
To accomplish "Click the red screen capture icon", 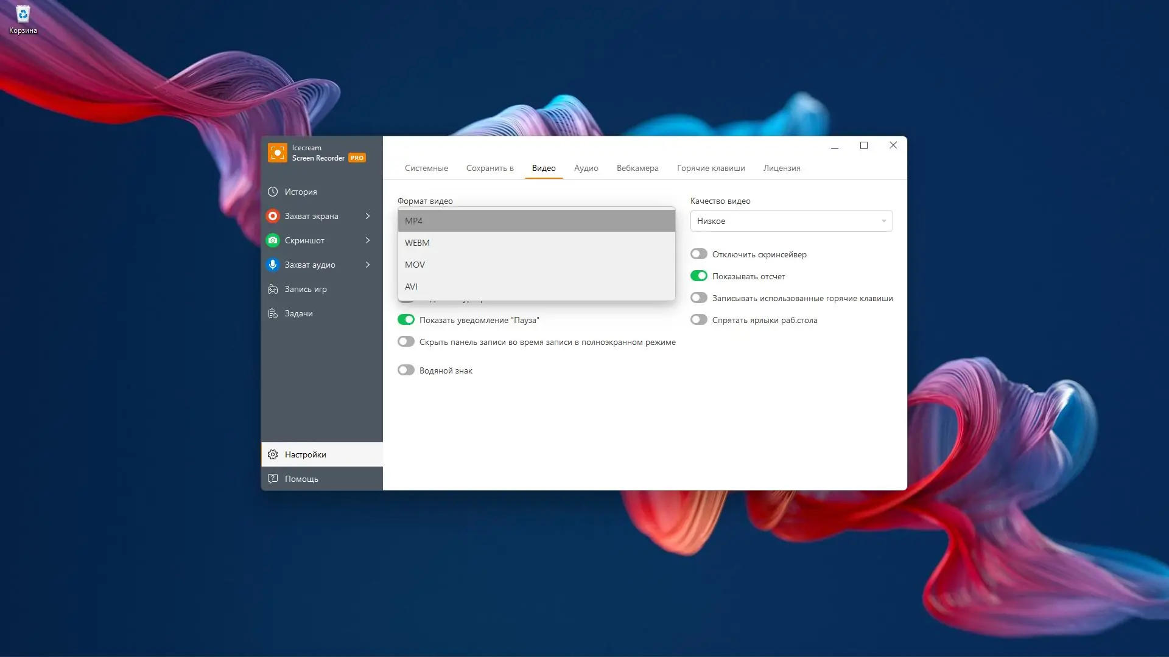I will (x=273, y=216).
